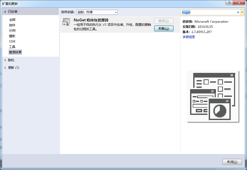Expand the 更新 (7) section
This screenshot has height=170, width=247.
pyautogui.click(x=5, y=68)
